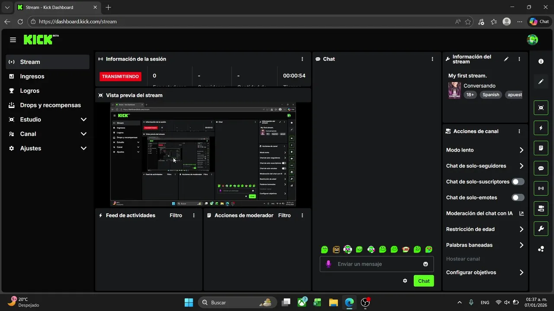Open Filtro in Feed de actividades

176,215
